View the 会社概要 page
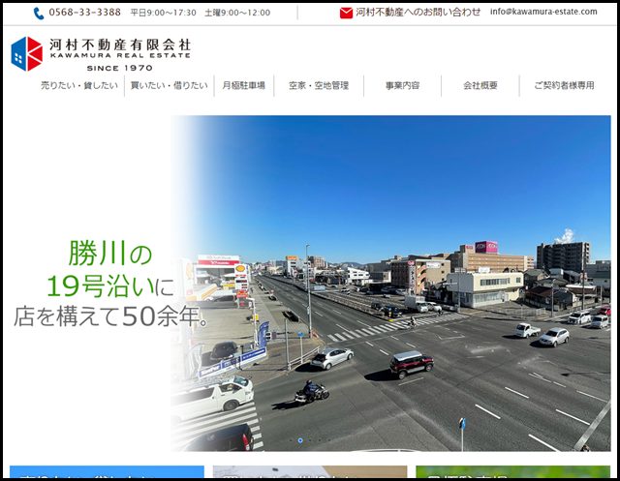Screen dimensions: 620x481 coord(480,85)
